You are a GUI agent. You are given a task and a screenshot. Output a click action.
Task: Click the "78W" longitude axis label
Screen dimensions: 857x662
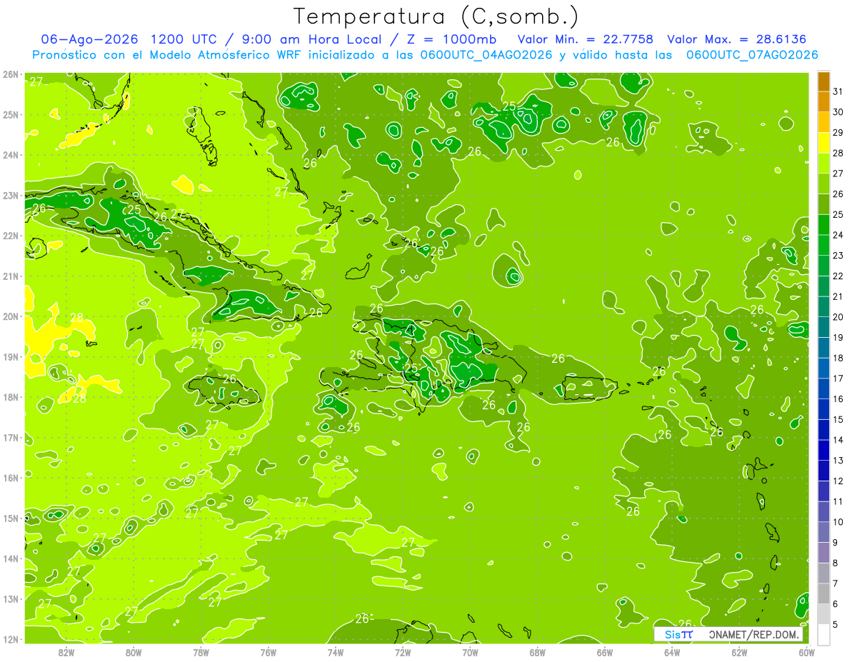click(201, 652)
